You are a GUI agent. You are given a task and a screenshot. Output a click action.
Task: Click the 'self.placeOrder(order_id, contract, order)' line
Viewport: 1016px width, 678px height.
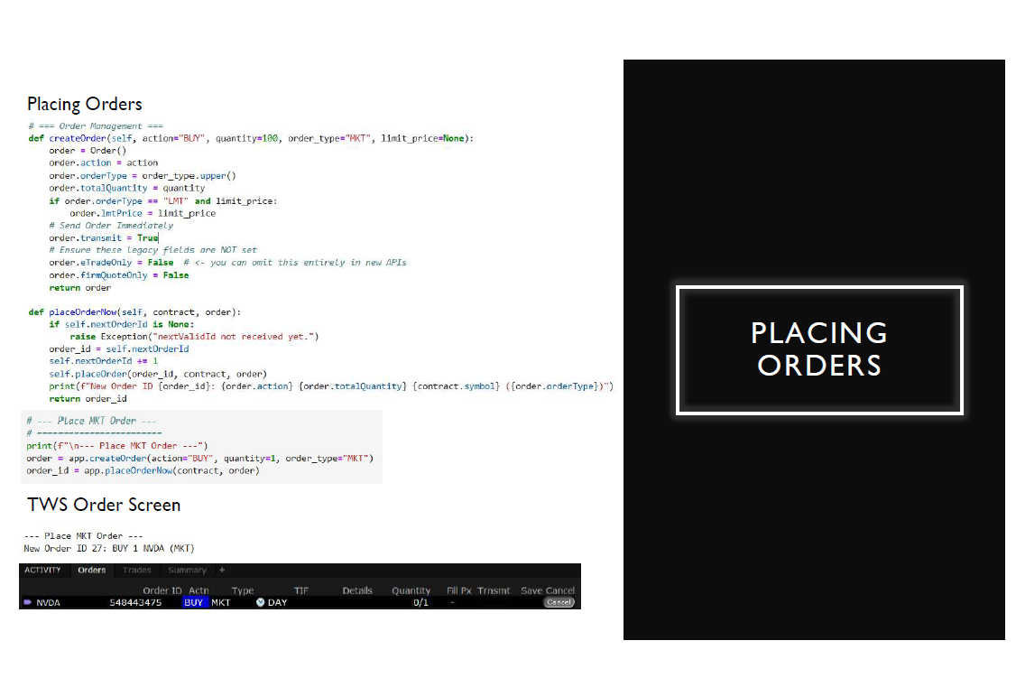pos(158,374)
